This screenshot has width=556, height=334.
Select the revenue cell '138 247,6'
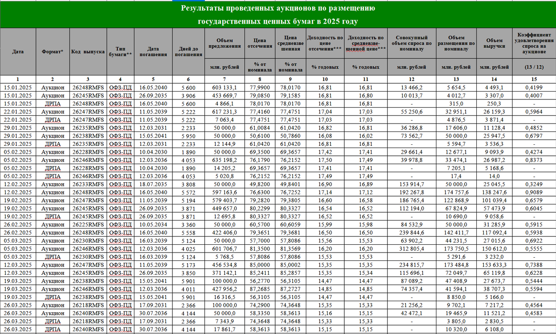tap(494, 192)
